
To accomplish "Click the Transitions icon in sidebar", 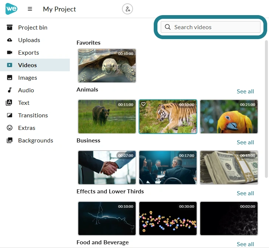I will (10, 116).
